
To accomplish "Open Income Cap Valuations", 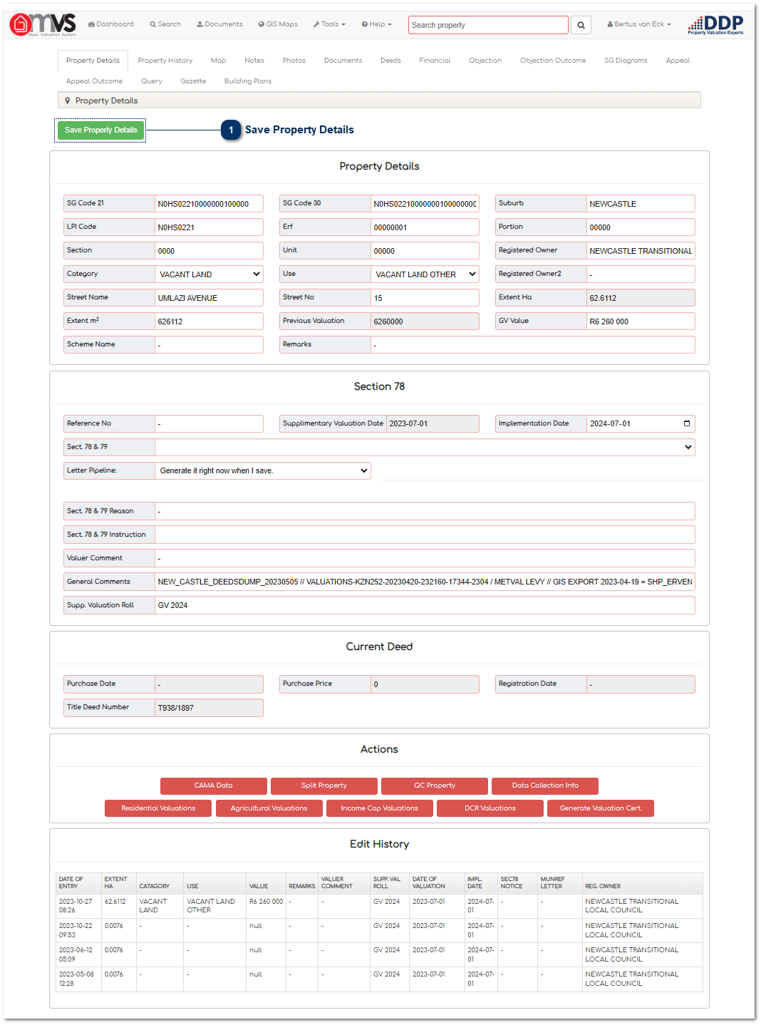I will [379, 808].
